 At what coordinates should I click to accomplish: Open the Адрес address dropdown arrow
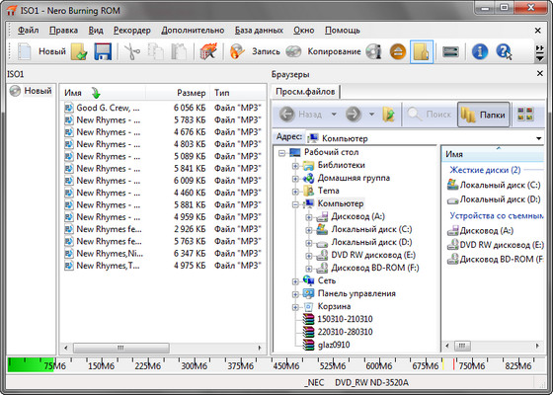[x=538, y=138]
